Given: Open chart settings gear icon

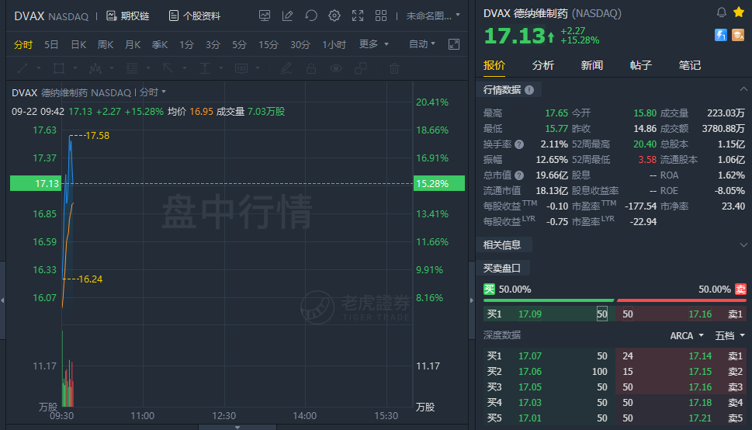Looking at the screenshot, I should pos(334,16).
